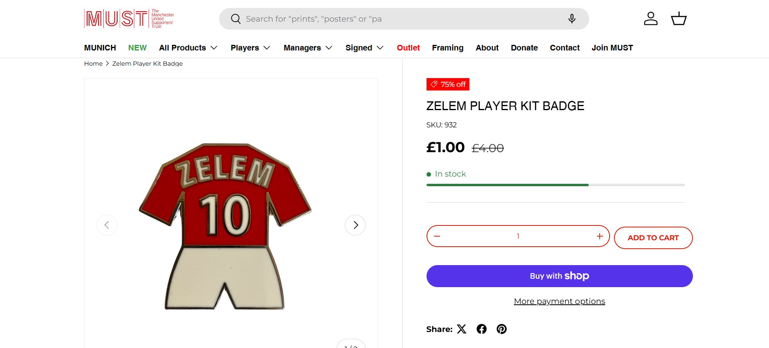Screen dimensions: 769x348
Task: Go to the Framing page
Action: pos(447,48)
